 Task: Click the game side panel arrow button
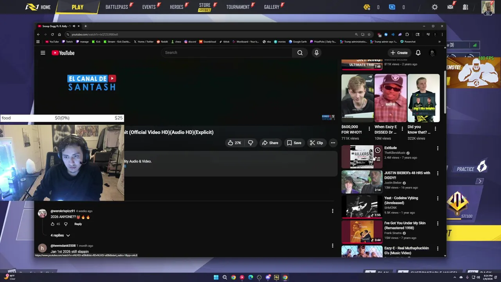click(480, 181)
